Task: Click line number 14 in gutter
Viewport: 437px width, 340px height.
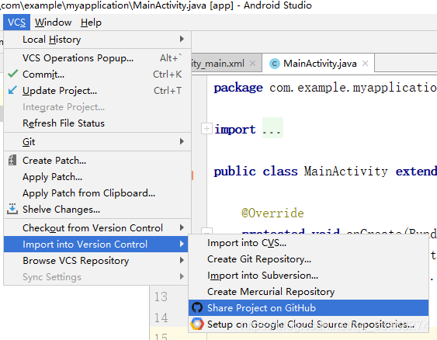Action: [161, 317]
